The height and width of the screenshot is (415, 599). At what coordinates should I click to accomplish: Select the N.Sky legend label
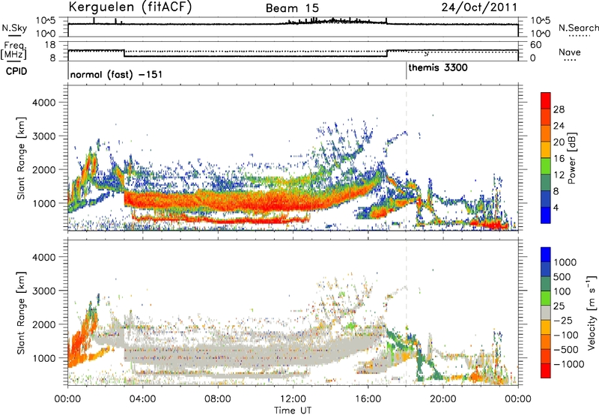tap(14, 28)
